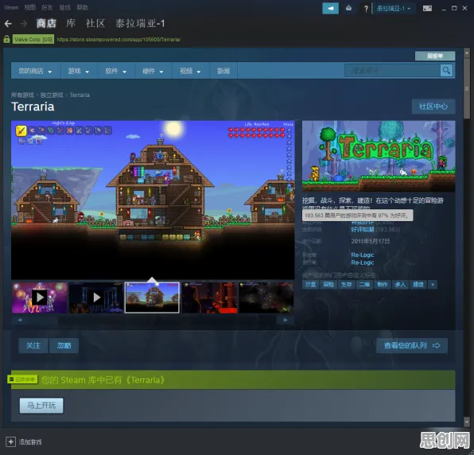The height and width of the screenshot is (455, 474).
Task: Select the 二维 tag
Action: click(x=364, y=285)
